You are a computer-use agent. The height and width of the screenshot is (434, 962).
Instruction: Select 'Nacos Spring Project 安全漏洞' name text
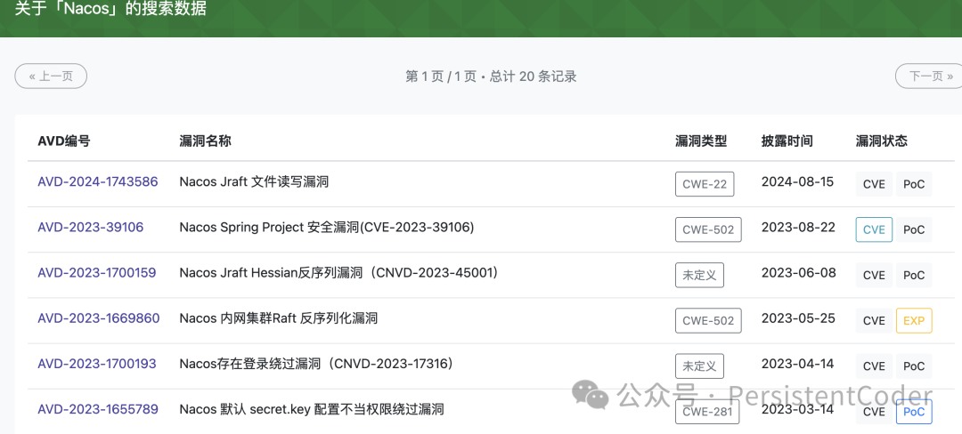click(x=269, y=227)
